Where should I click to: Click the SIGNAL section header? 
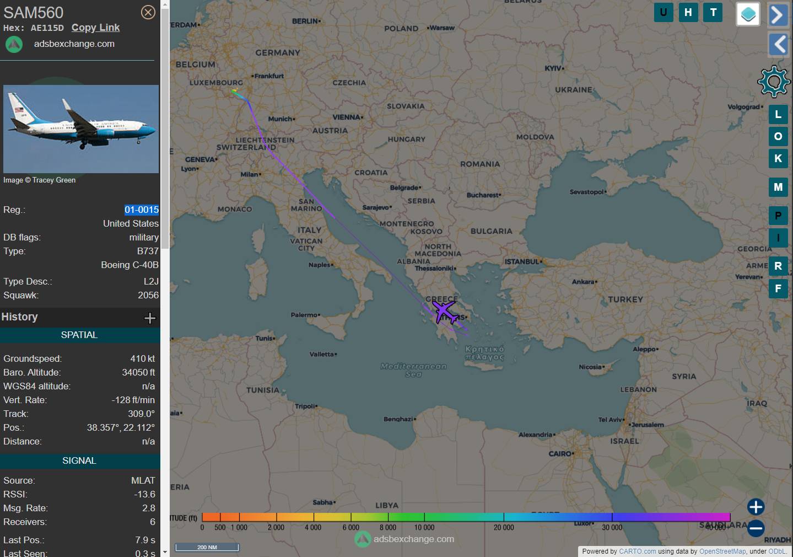pyautogui.click(x=79, y=461)
